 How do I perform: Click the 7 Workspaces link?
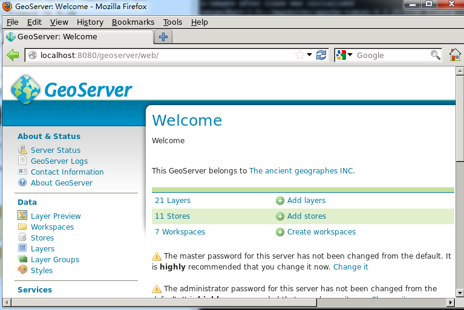tap(180, 231)
